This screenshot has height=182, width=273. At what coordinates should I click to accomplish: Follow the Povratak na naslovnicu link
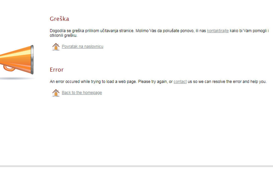point(82,46)
